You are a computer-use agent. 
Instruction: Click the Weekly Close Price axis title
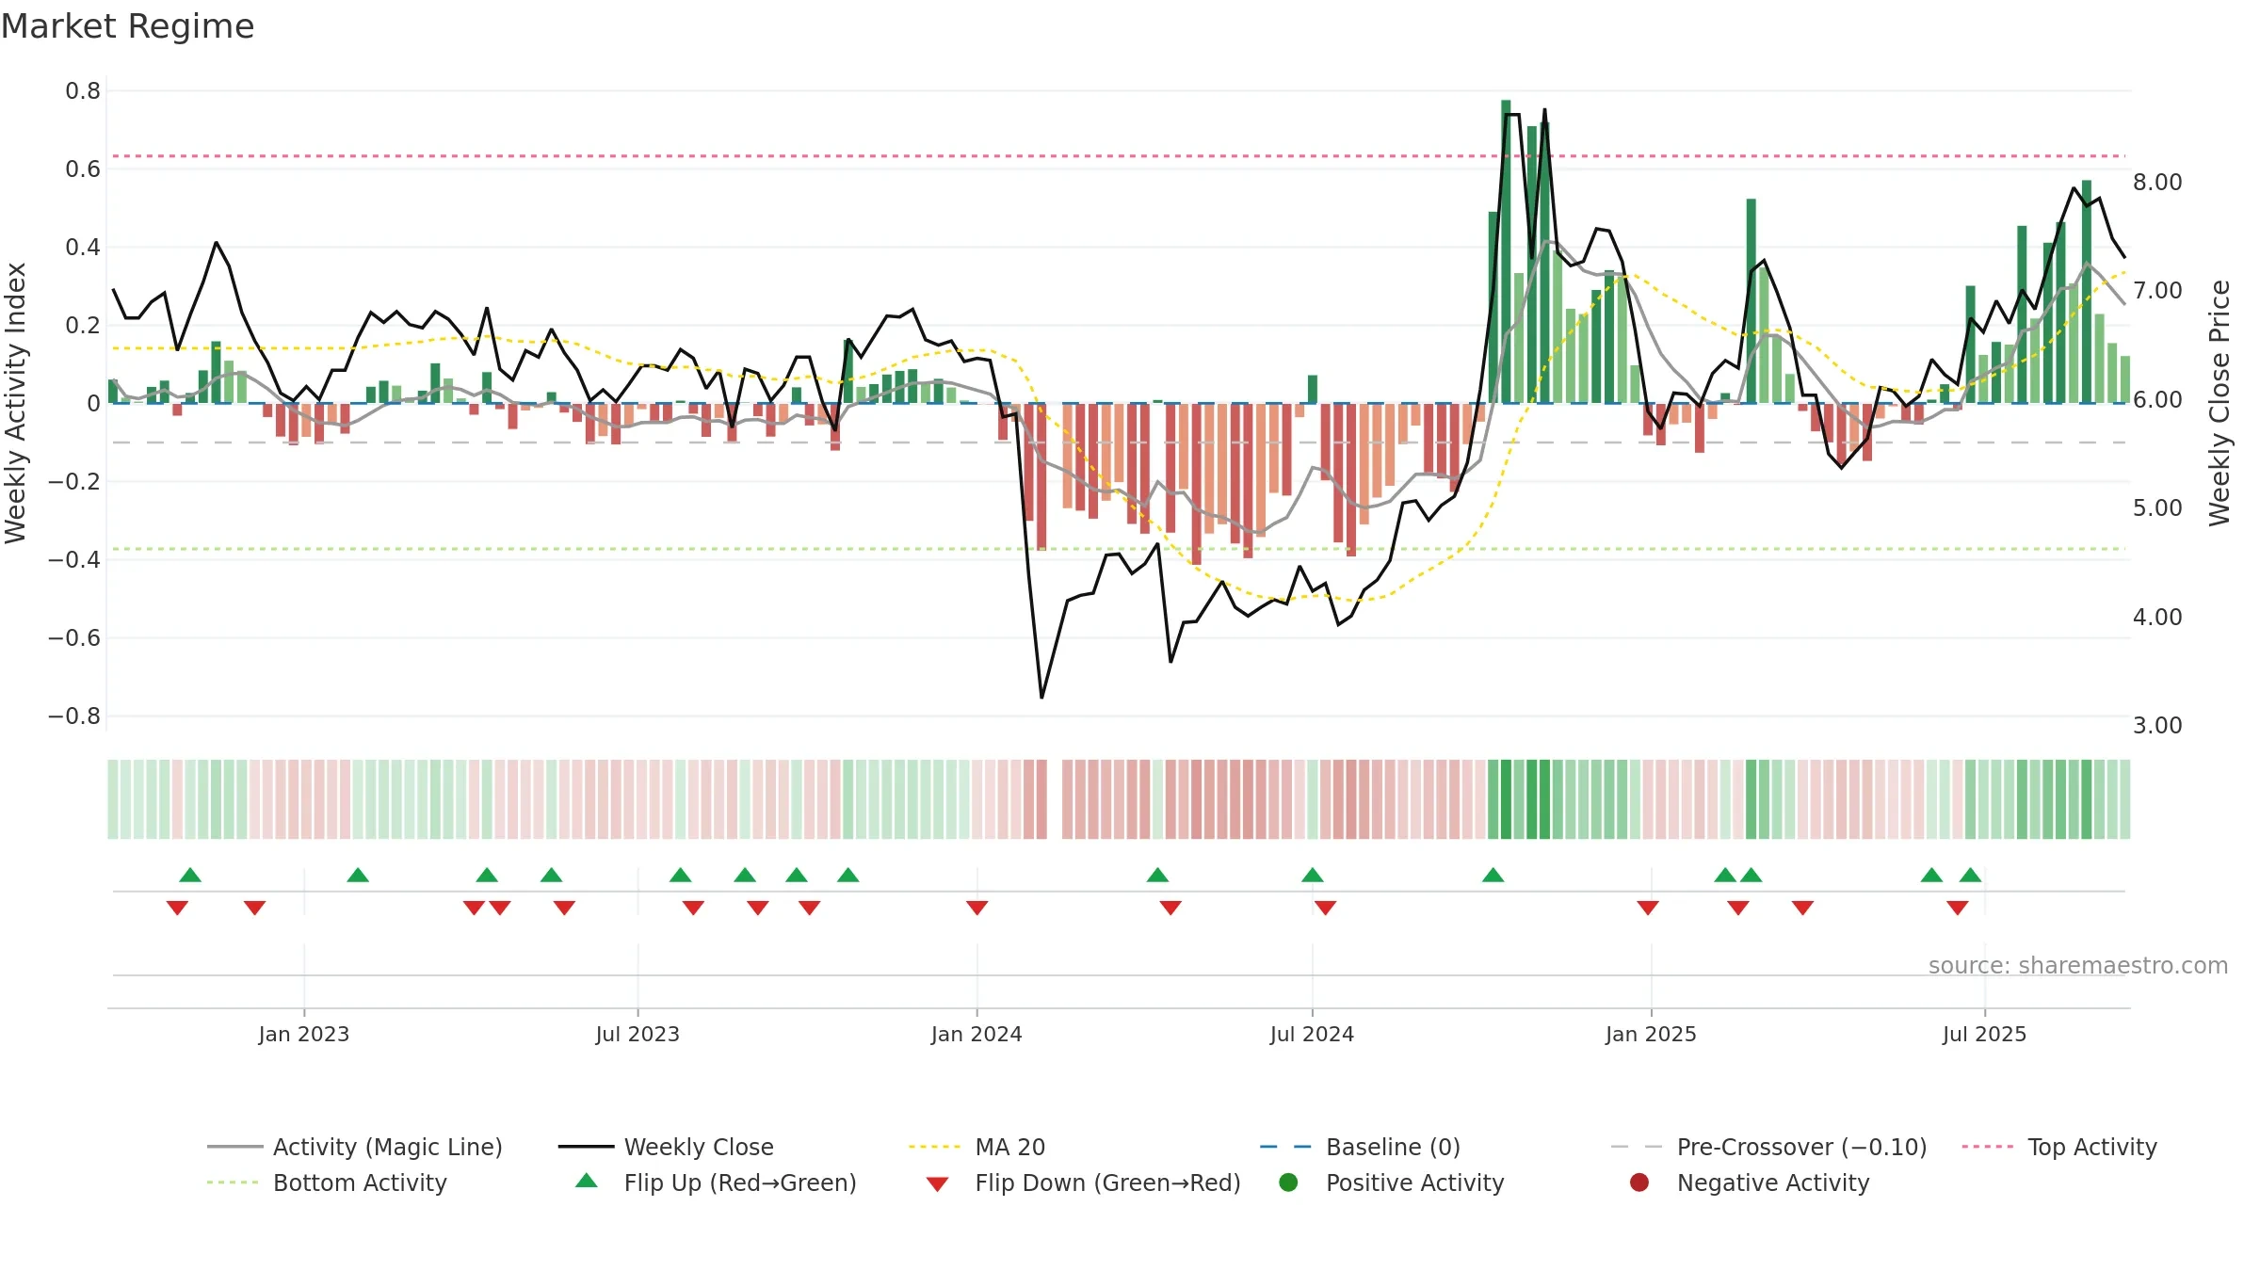click(x=2220, y=403)
